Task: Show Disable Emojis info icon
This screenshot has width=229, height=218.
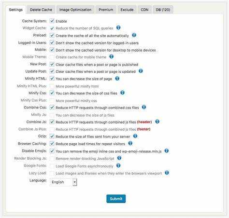Action: pyautogui.click(x=167, y=151)
